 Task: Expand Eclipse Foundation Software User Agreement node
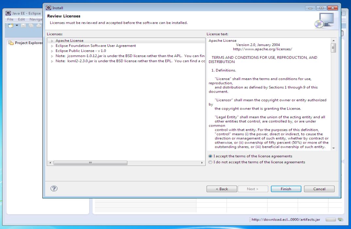pos(52,46)
